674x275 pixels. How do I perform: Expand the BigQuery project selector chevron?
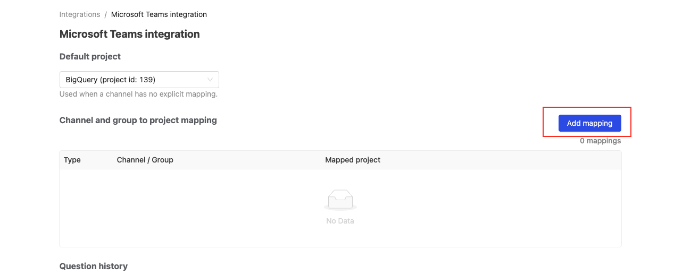[x=210, y=80]
